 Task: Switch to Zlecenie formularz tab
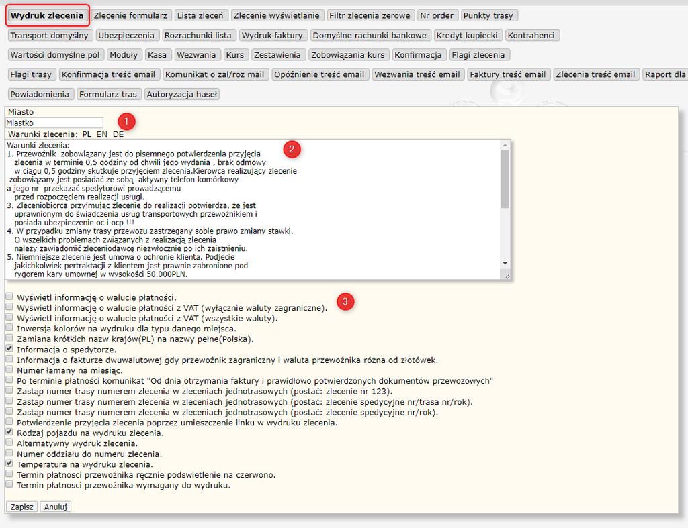coord(130,16)
